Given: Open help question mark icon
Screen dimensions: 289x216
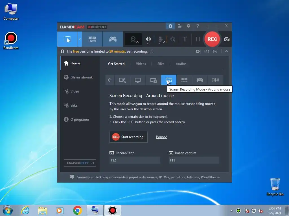Looking at the screenshot, I should coord(198,26).
